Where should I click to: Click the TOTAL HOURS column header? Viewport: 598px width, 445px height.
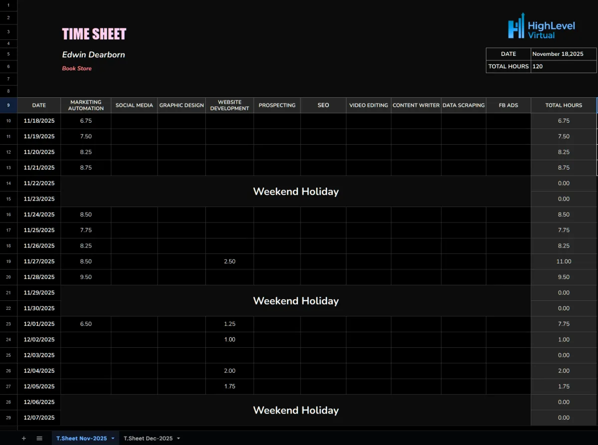564,105
